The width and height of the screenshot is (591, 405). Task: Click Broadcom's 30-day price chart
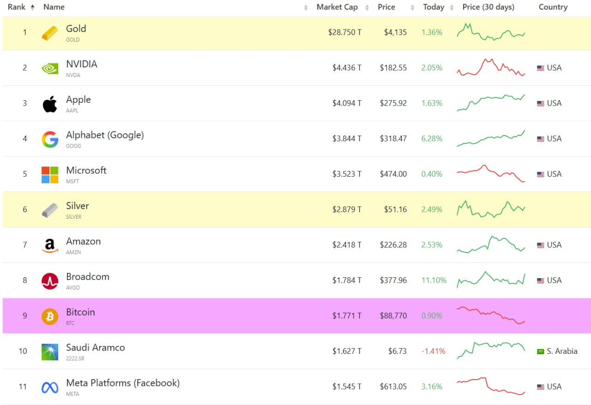tap(491, 280)
